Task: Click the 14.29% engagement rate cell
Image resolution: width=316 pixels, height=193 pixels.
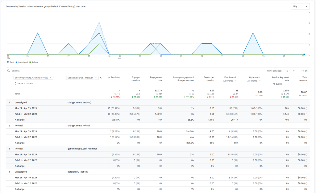Action: [159, 114]
